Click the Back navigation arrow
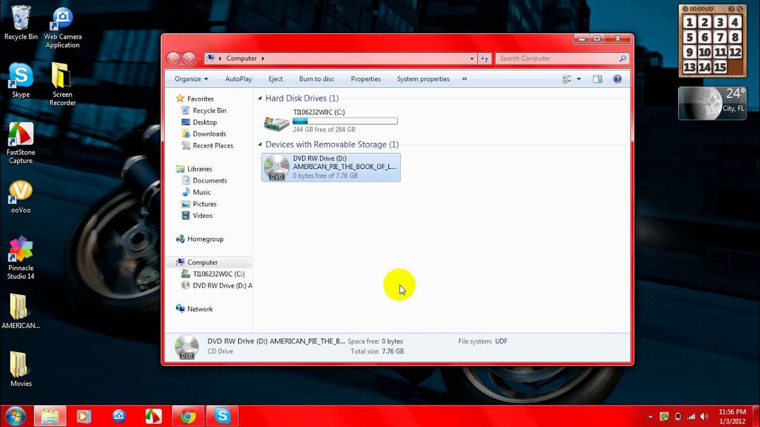This screenshot has height=427, width=760. (173, 58)
